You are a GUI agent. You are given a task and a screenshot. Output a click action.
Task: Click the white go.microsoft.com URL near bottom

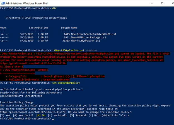tap(33, 112)
